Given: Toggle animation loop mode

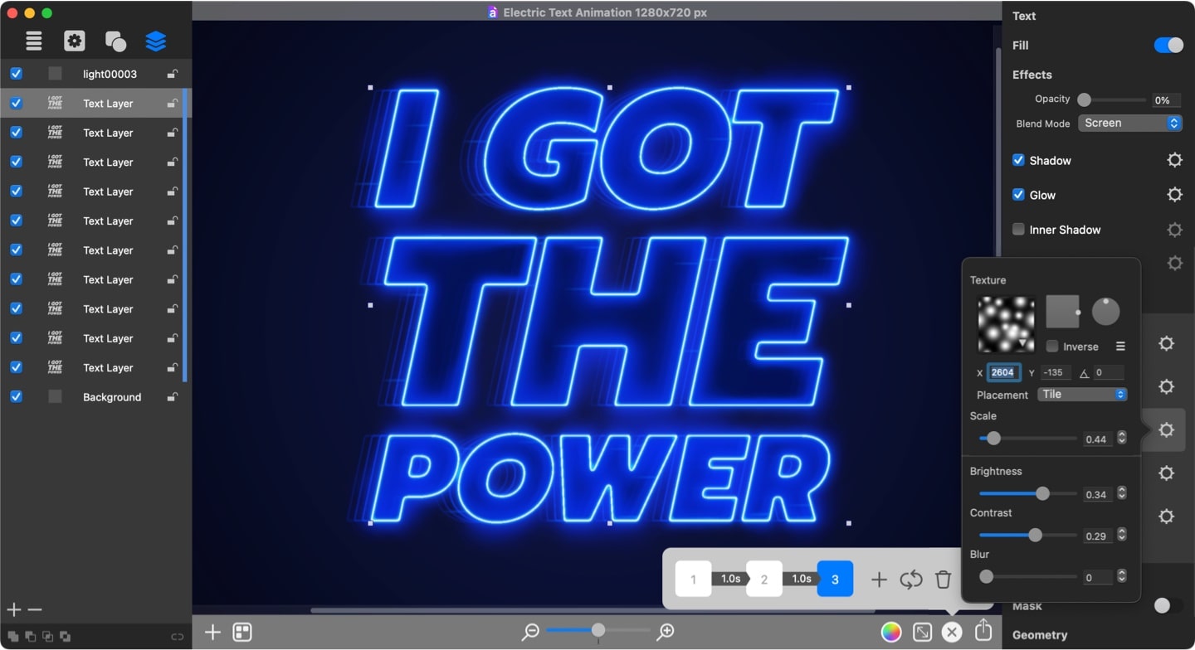Looking at the screenshot, I should coord(911,580).
